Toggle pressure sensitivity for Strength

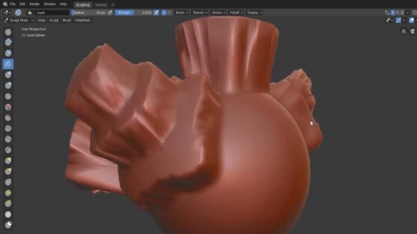point(156,12)
